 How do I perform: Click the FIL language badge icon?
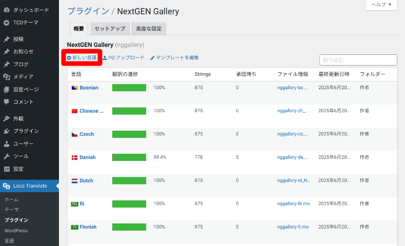point(74,204)
